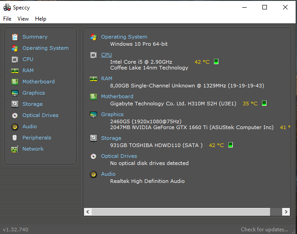This screenshot has height=234, width=297.
Task: Click Check for updates link
Action: pyautogui.click(x=264, y=229)
